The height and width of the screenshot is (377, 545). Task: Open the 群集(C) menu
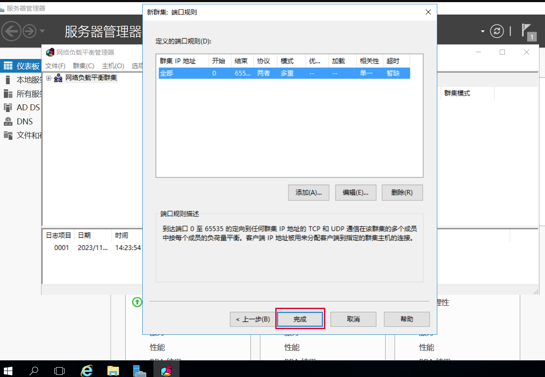coord(83,66)
